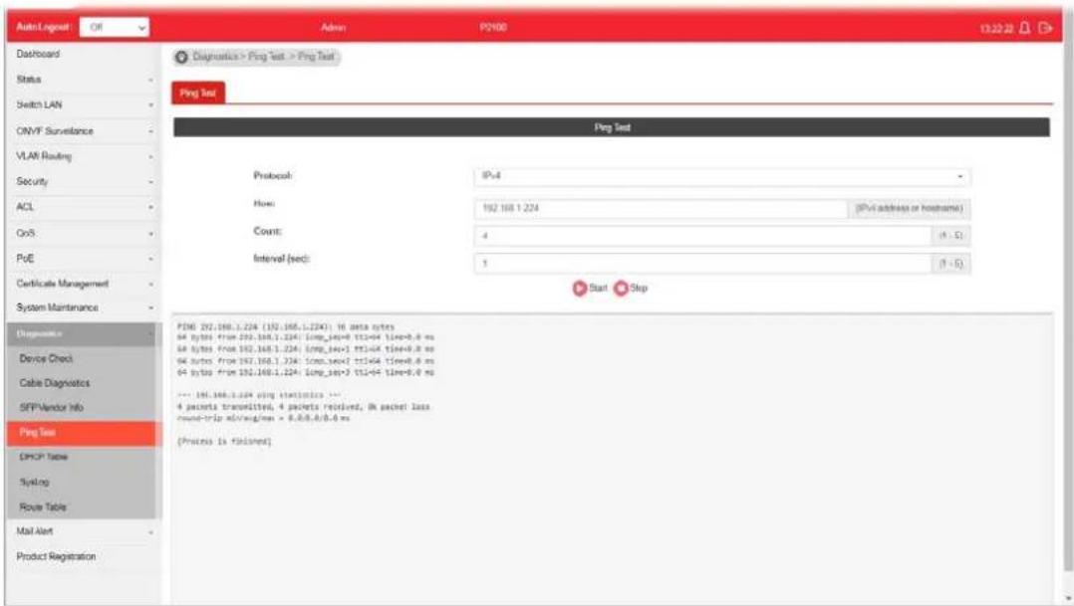Image resolution: width=1074 pixels, height=606 pixels.
Task: Open DHCP Table page
Action: pyautogui.click(x=82, y=457)
